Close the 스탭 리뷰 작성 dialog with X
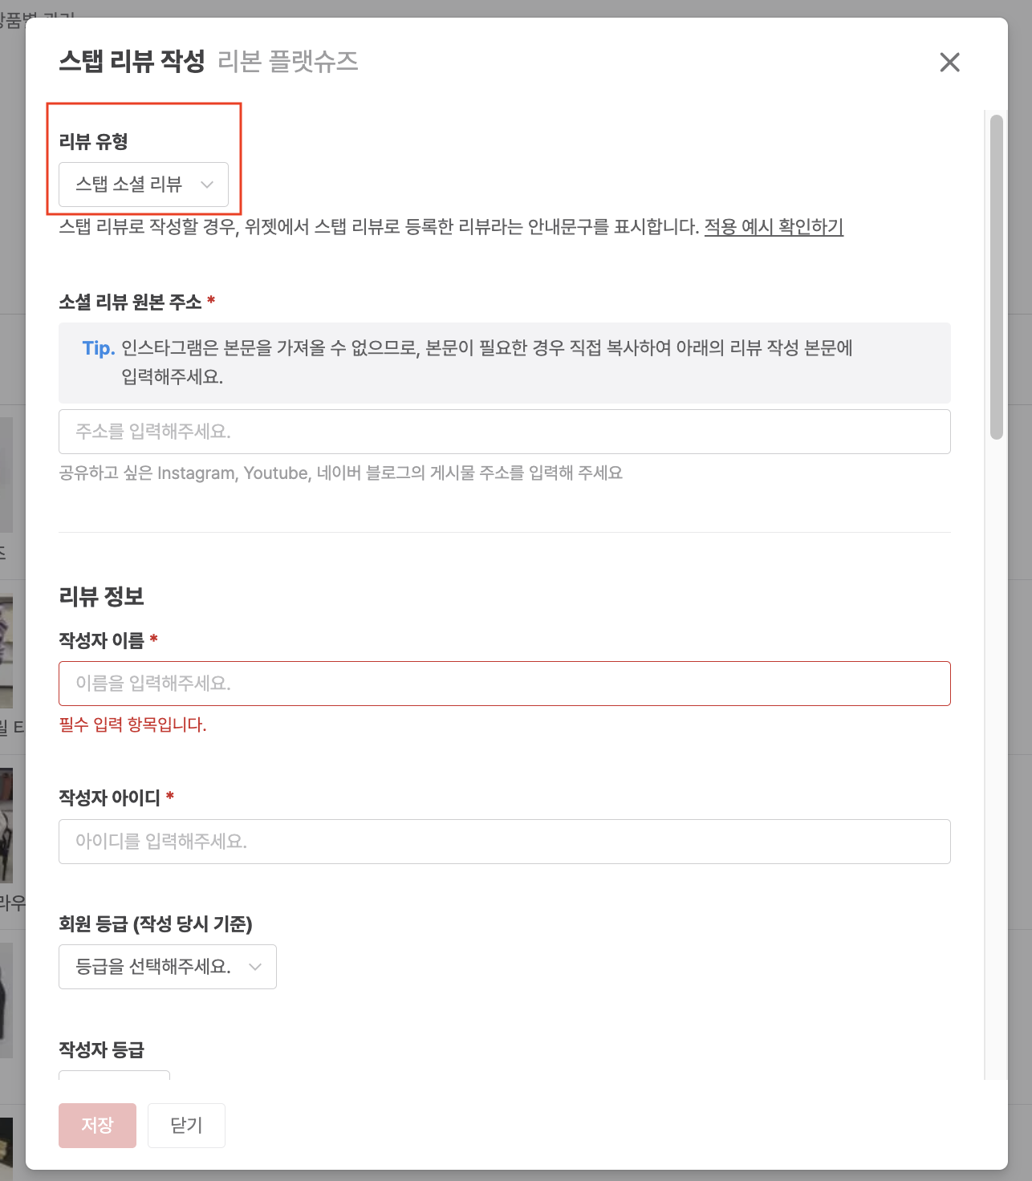Viewport: 1032px width, 1181px height. (949, 62)
